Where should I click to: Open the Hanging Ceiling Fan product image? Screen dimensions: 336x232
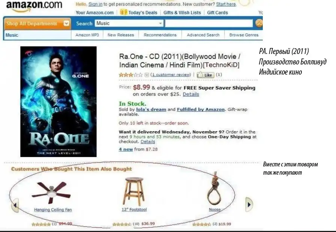(x=51, y=192)
